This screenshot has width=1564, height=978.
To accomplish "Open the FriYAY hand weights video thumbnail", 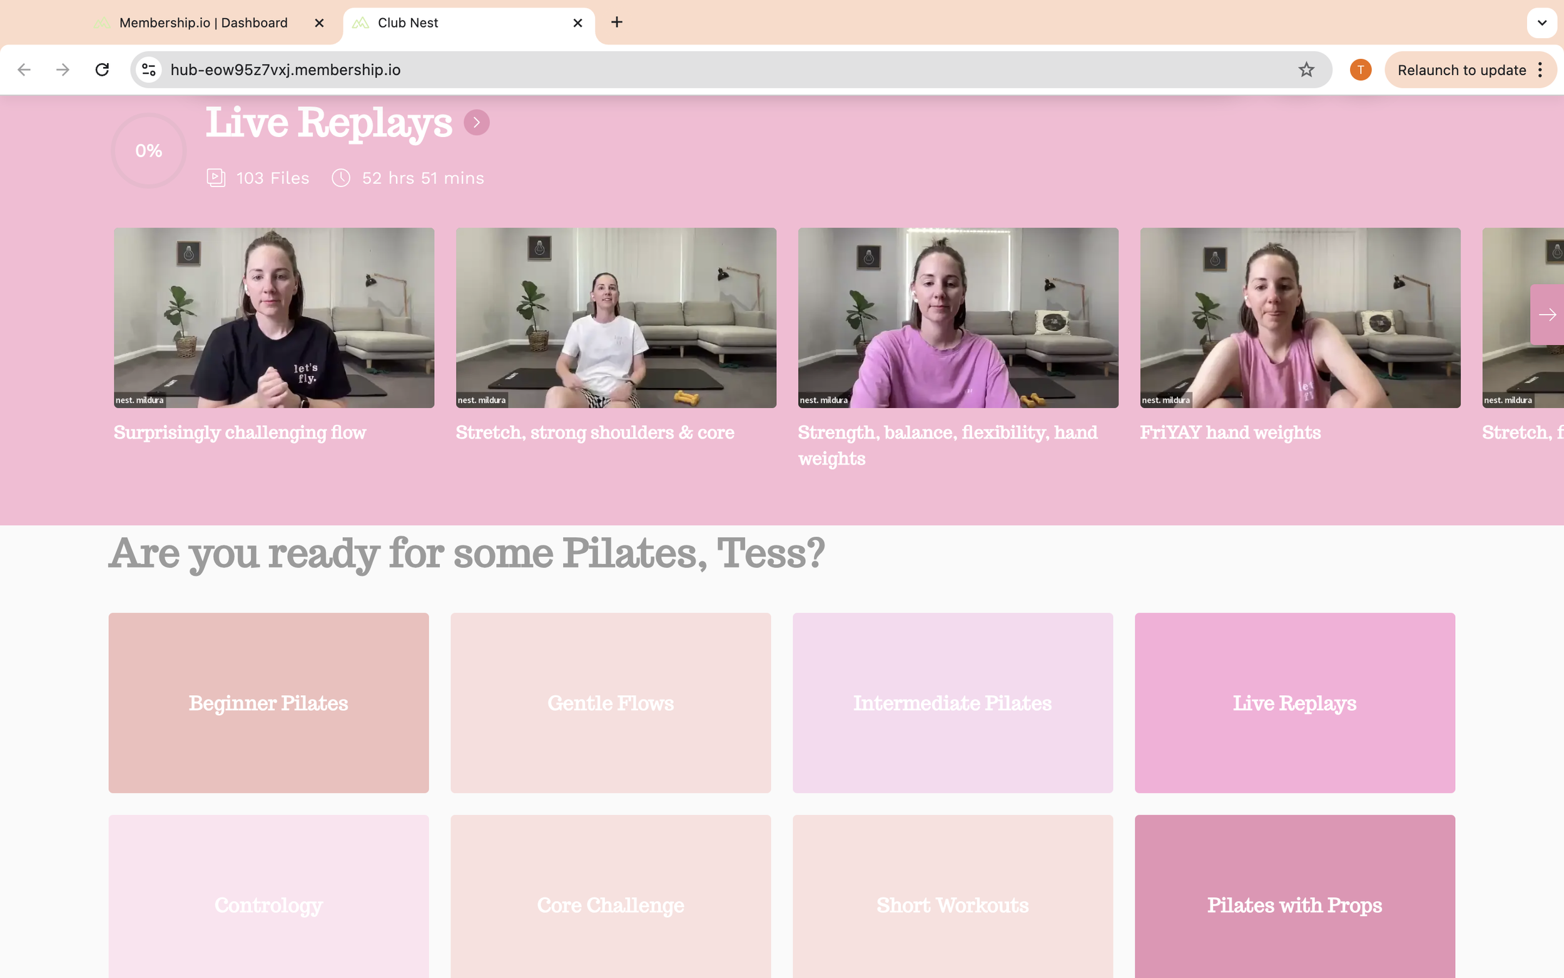I will pyautogui.click(x=1299, y=317).
